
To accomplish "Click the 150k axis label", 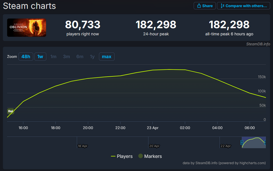I will [x=262, y=77].
